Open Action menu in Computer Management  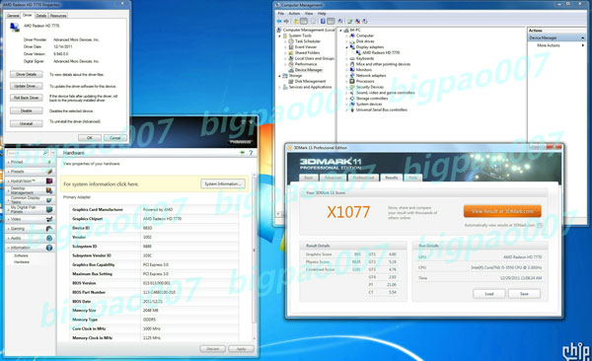(294, 13)
